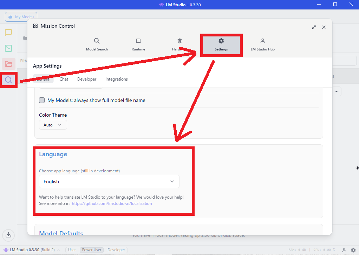Select the Chat settings tab
This screenshot has height=255, width=359.
click(64, 79)
